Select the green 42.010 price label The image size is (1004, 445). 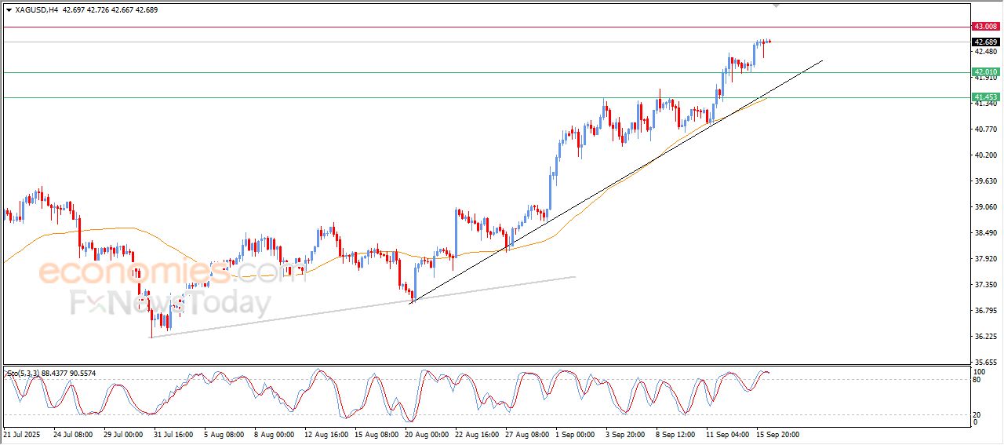pos(985,72)
